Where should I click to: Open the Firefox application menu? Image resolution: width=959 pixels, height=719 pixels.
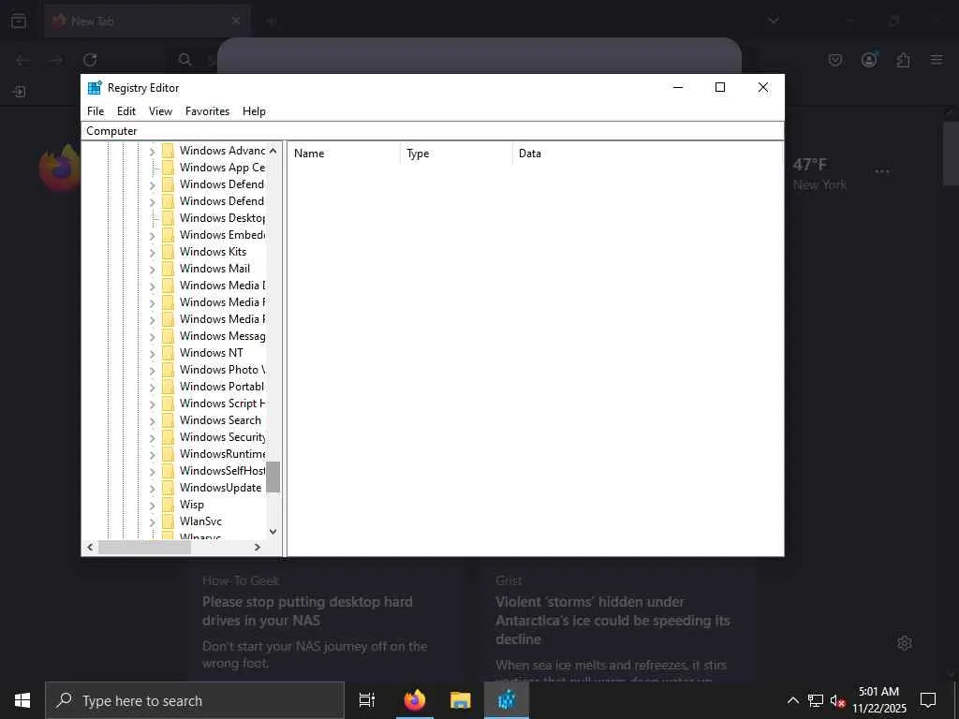click(x=937, y=59)
